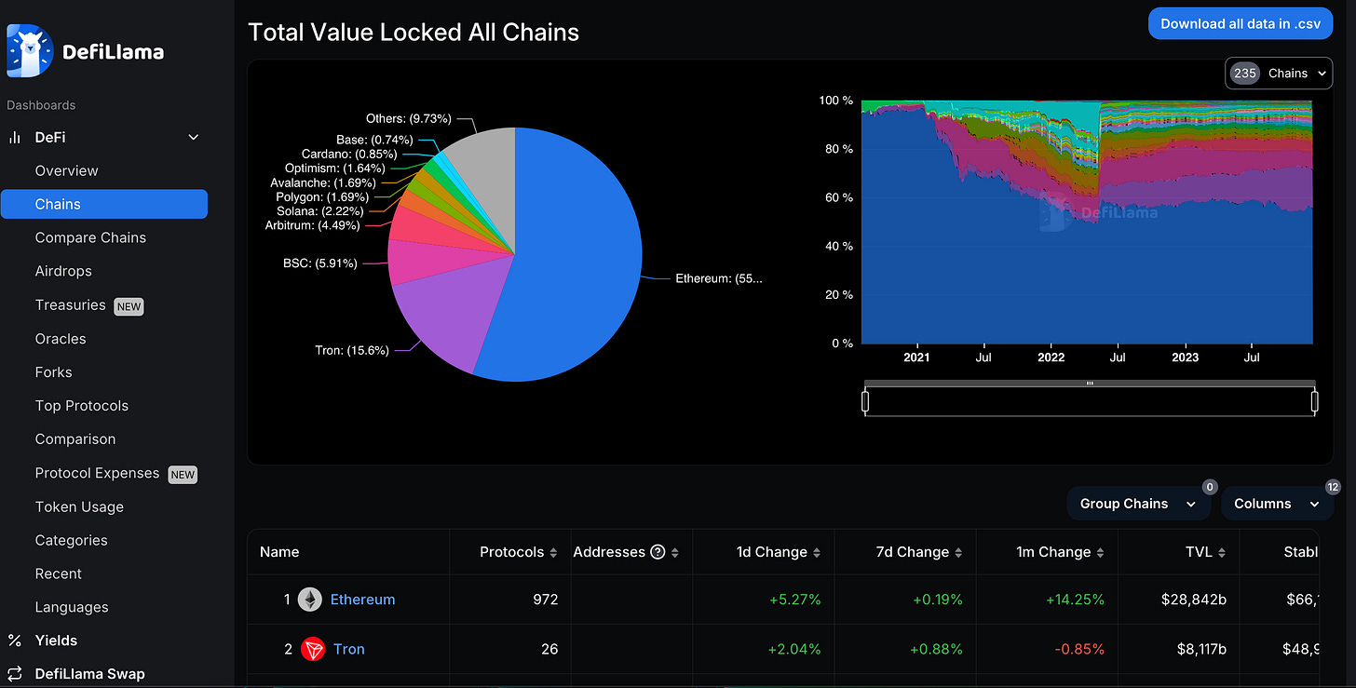Click the Base: (0.74%) pie label
This screenshot has height=688, width=1356.
(x=374, y=140)
